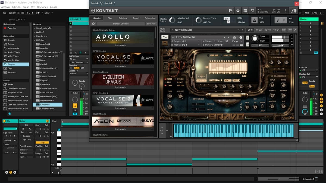Click Legato button in Notes box
This screenshot has height=183, width=326.
(26, 136)
